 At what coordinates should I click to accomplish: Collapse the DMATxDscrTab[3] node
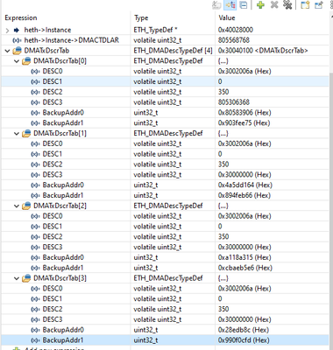point(17,278)
